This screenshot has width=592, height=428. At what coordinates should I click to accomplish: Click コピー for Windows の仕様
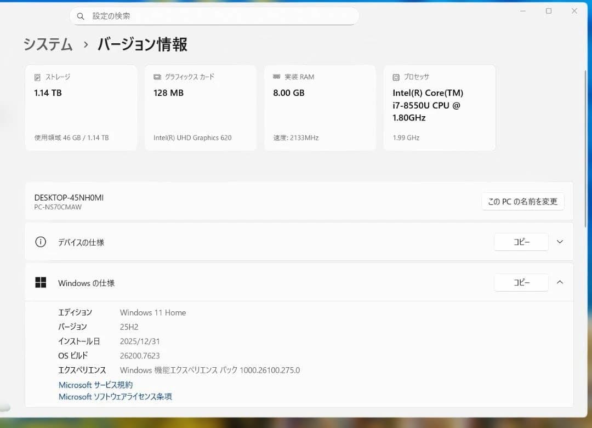(521, 282)
